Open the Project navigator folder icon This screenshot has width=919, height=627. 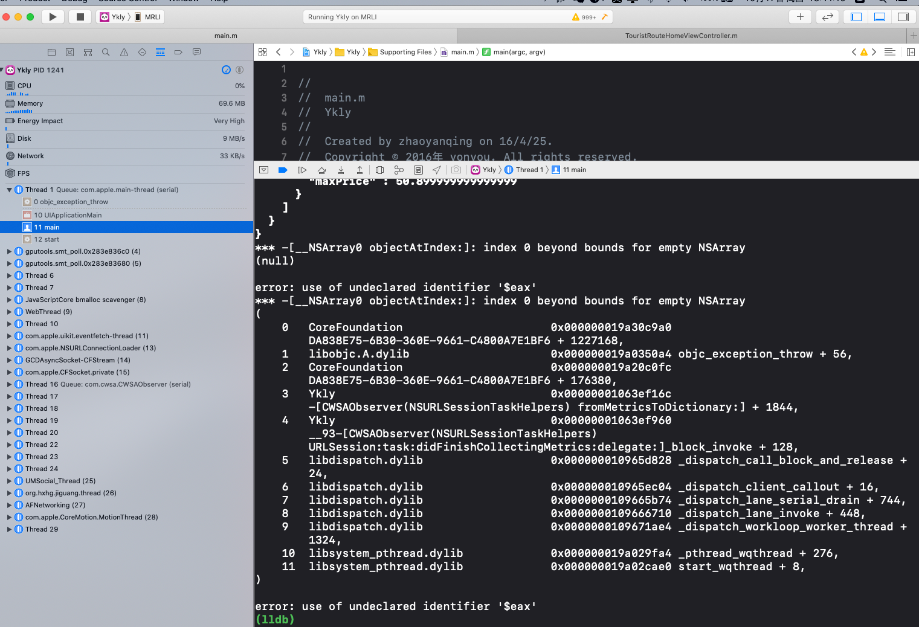51,52
